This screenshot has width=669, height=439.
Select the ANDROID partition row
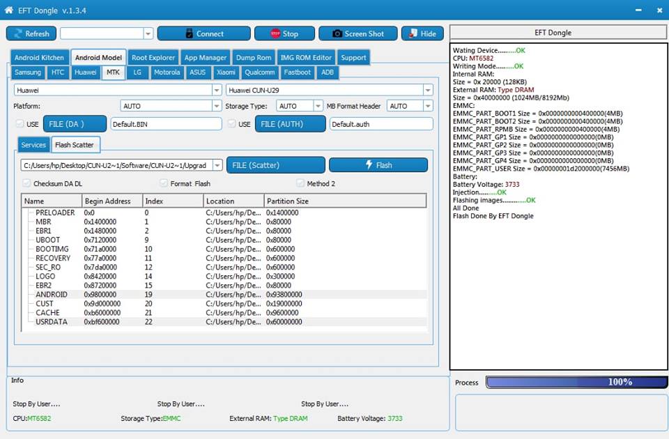[224, 294]
